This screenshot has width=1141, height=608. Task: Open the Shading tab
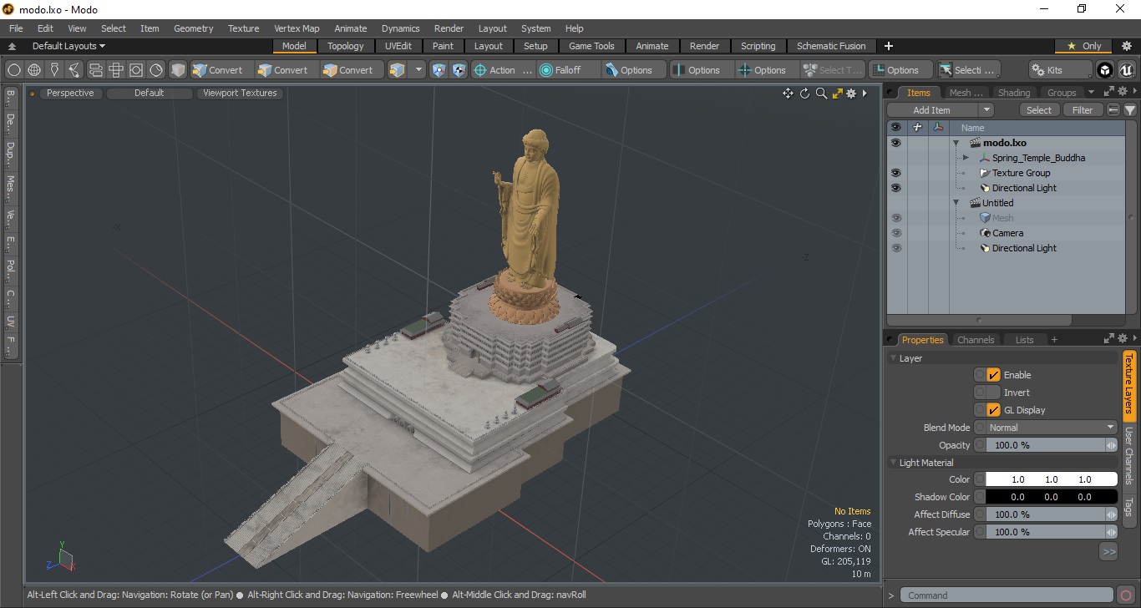(1014, 93)
